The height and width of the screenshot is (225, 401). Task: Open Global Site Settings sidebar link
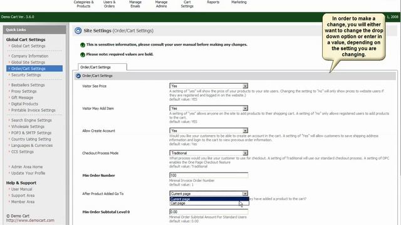tap(28, 62)
